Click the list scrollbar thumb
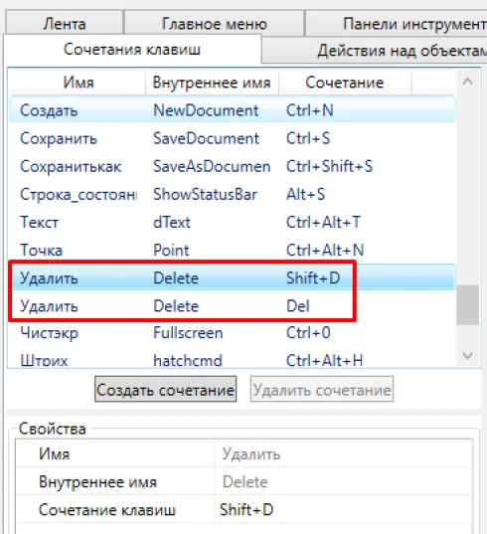 coord(467,305)
